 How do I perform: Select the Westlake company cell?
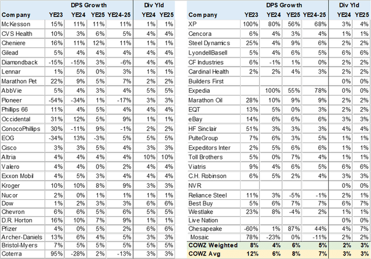click(201, 212)
